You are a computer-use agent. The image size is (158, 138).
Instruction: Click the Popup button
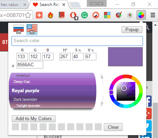(x=132, y=30)
